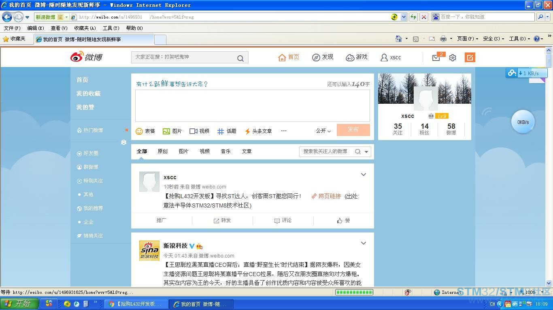Click the vertical scrollbar down arrow
The image size is (553, 310).
(549, 283)
